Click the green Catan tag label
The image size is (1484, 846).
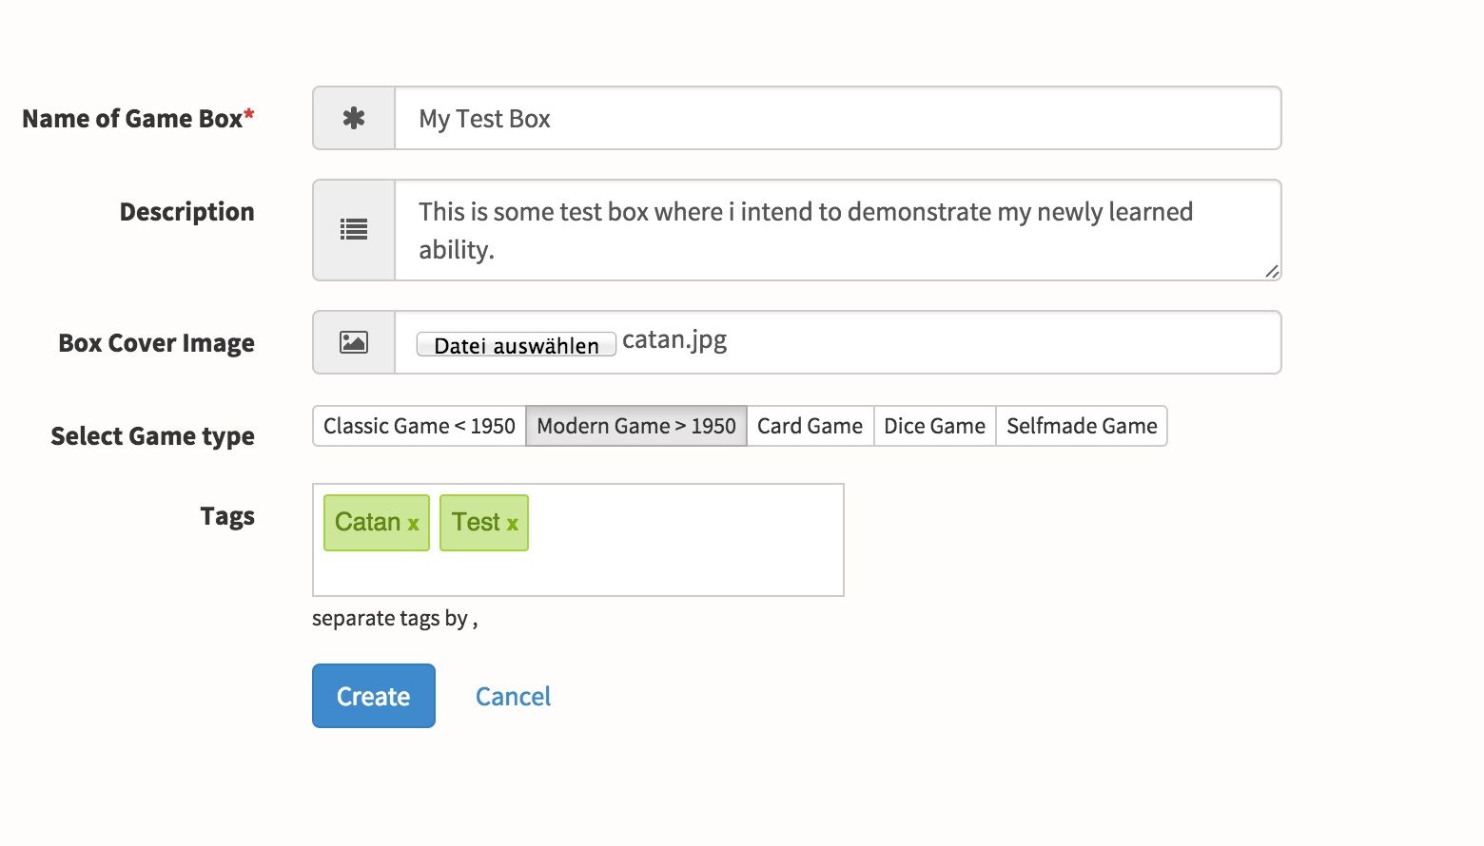(367, 522)
